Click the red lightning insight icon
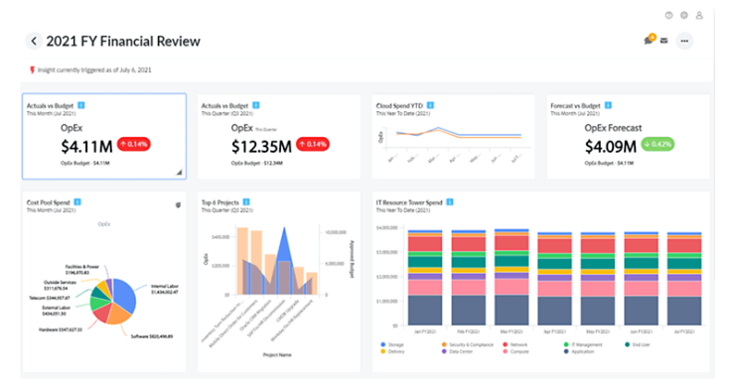Screen dimensions: 735x386 [x=32, y=70]
